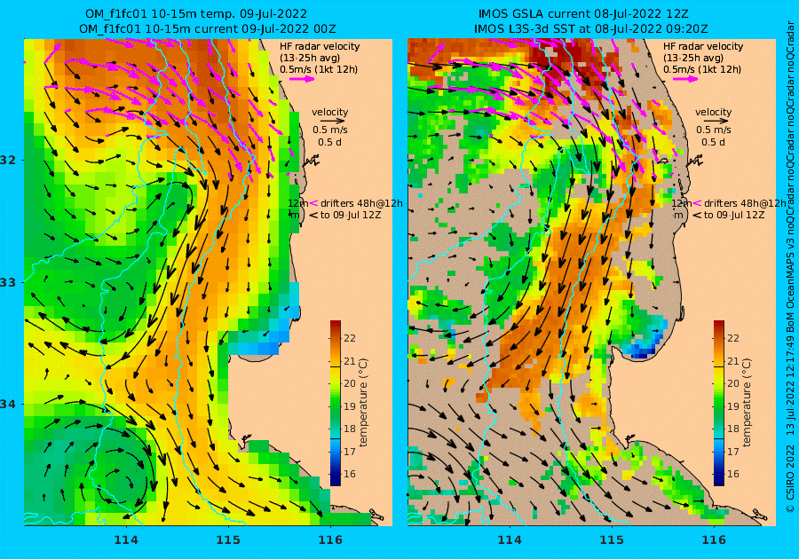The height and width of the screenshot is (559, 799).
Task: Click colorbar tick '22' in OM_f1fc01 panel
Action: point(350,338)
